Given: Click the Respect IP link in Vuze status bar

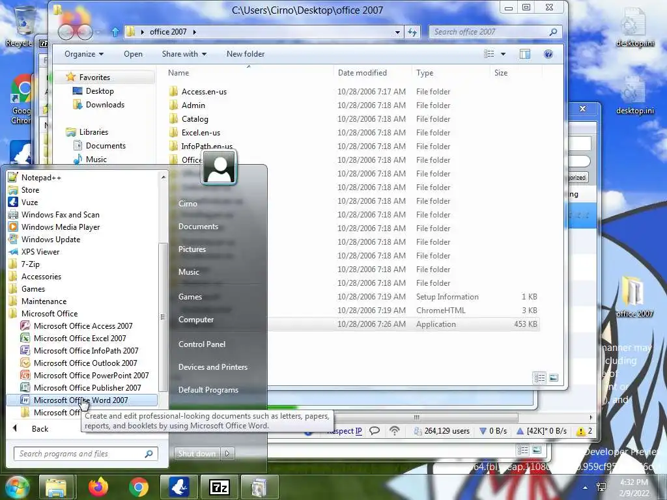Looking at the screenshot, I should coord(344,431).
